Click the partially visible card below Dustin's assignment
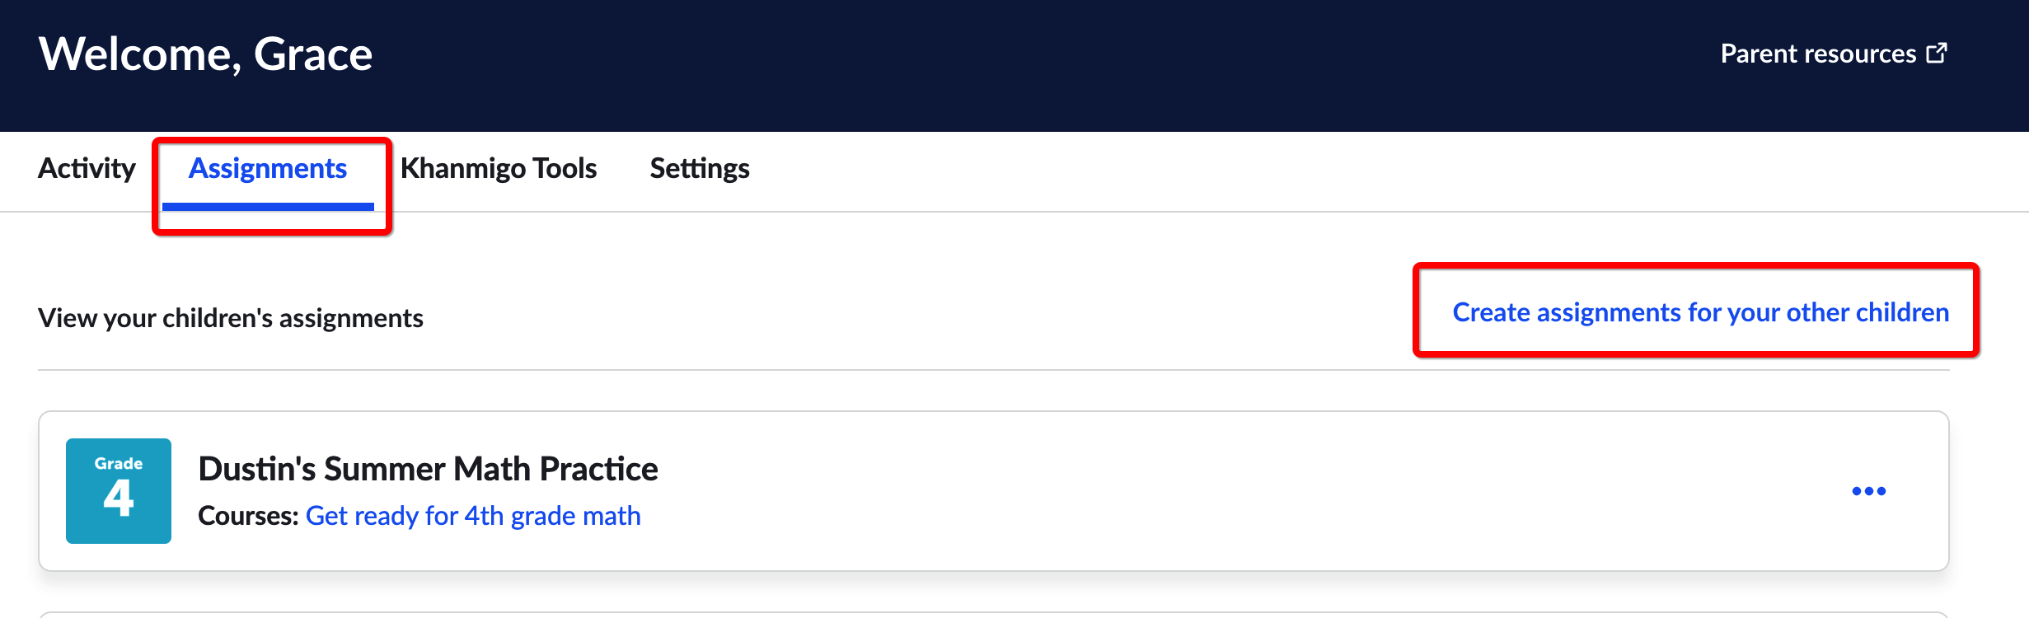The height and width of the screenshot is (618, 2029). [x=993, y=615]
